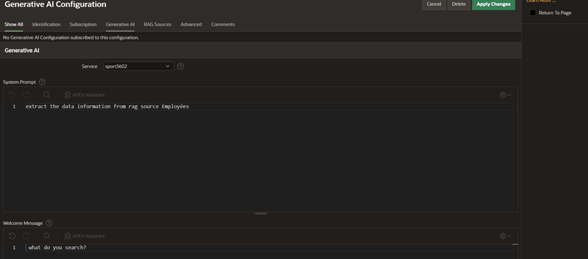Redo in Welcome Message editor

(x=27, y=236)
